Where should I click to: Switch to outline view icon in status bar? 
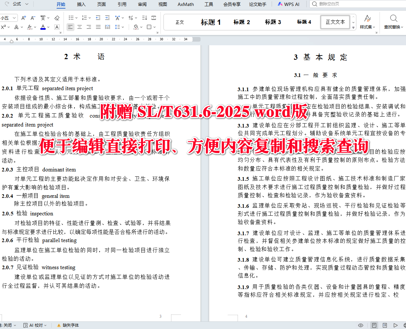pyautogui.click(x=385, y=325)
